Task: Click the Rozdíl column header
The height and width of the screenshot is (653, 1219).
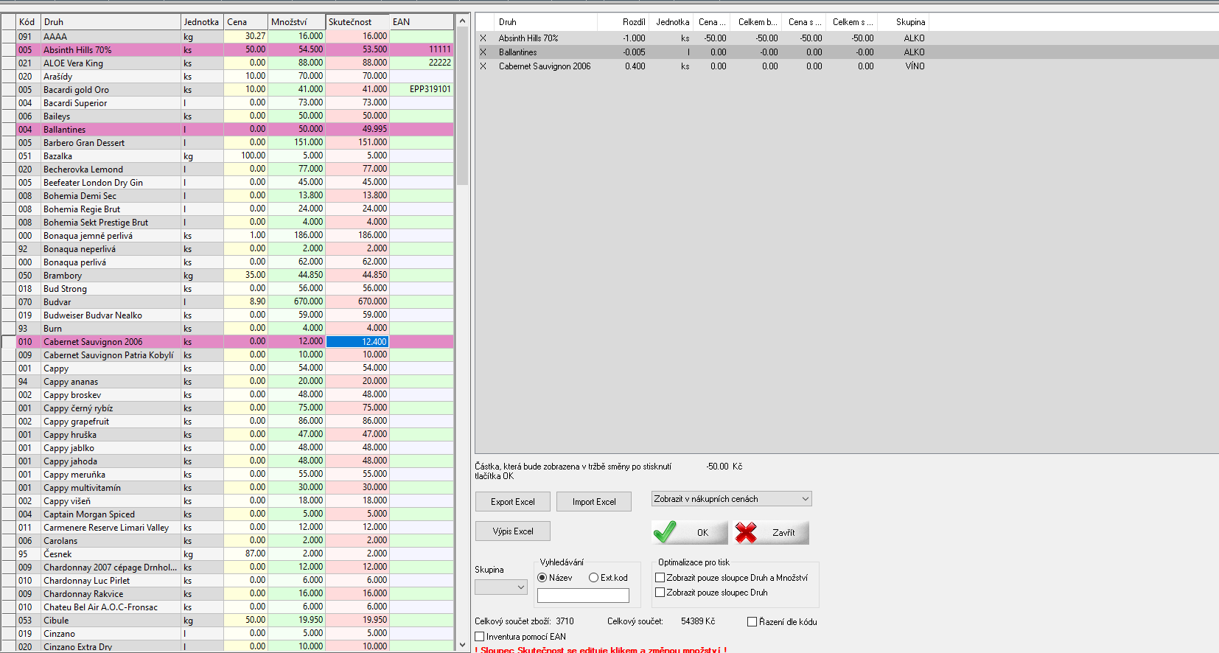Action: point(633,22)
